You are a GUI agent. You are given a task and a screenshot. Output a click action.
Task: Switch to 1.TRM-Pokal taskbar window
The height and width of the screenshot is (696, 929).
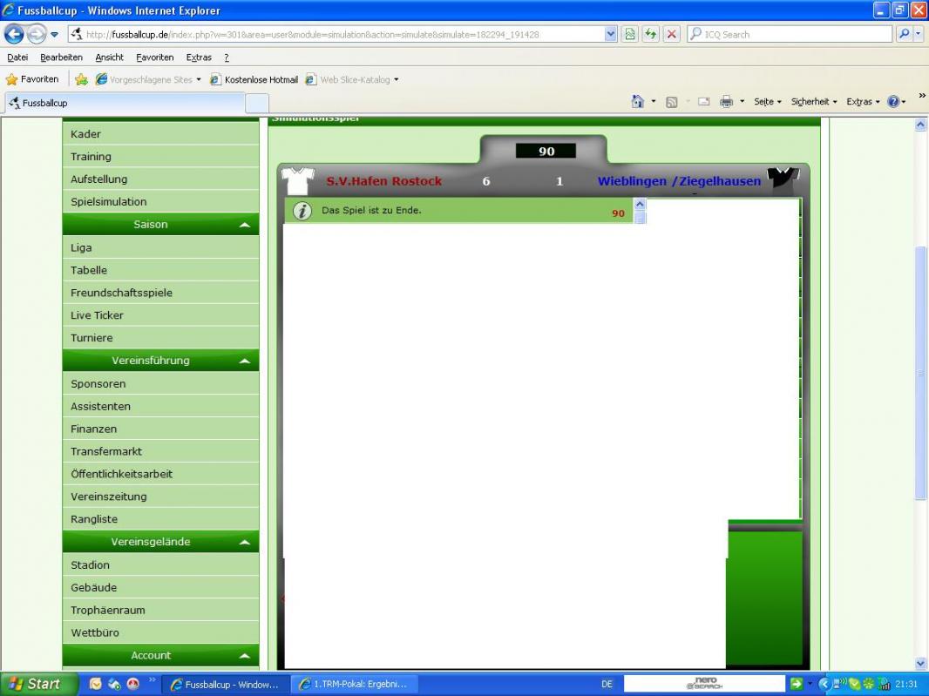click(353, 684)
